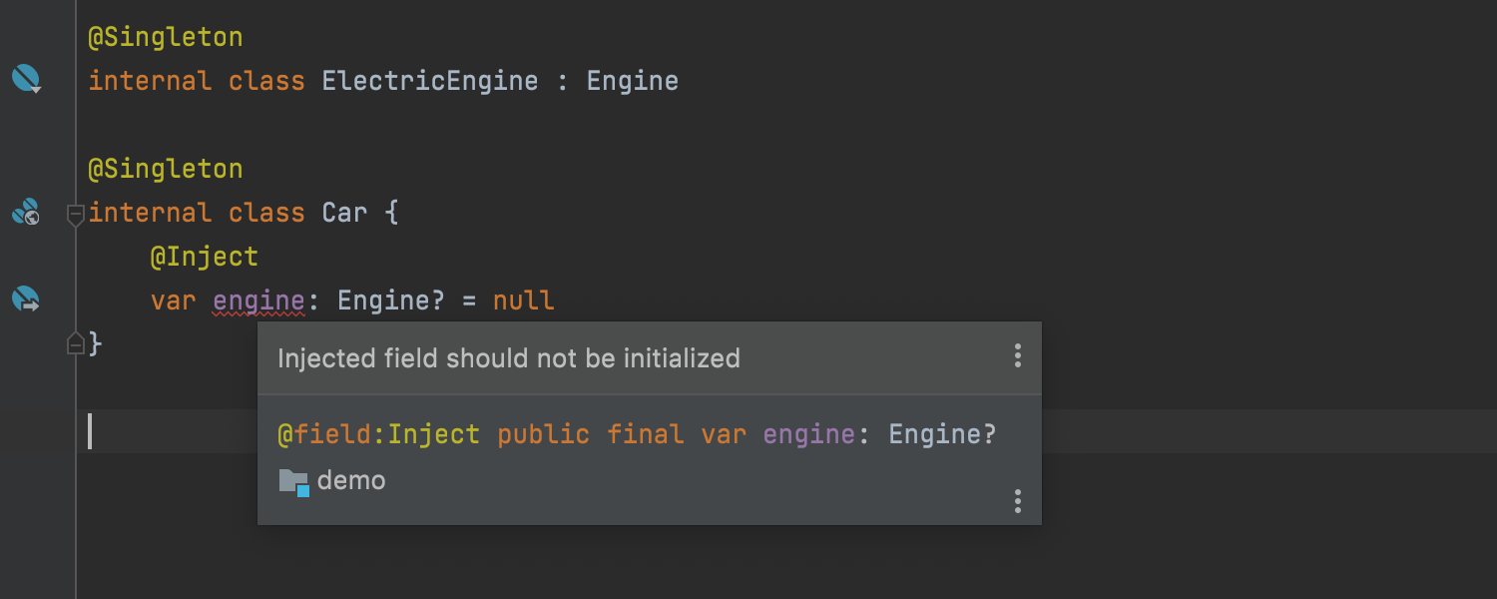Click the demo module folder icon
Image resolution: width=1497 pixels, height=599 pixels.
pos(293,482)
